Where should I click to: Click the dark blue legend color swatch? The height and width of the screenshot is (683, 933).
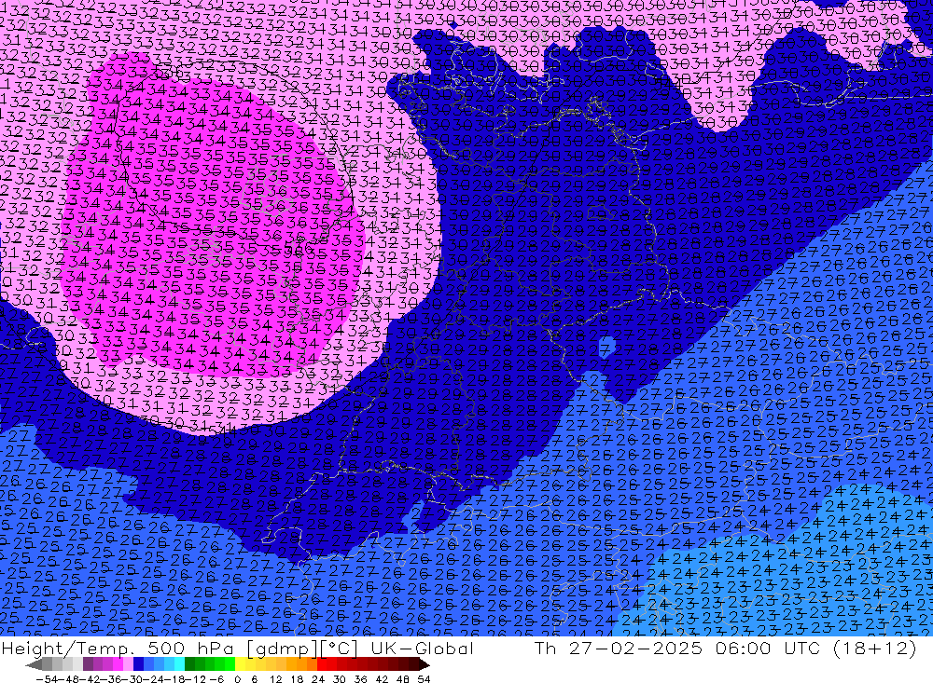coord(138,664)
